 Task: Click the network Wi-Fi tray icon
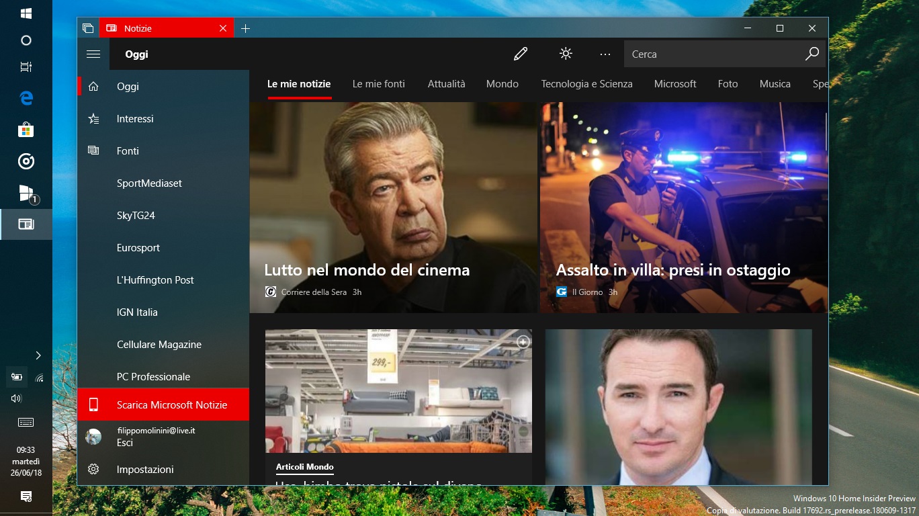coord(39,378)
